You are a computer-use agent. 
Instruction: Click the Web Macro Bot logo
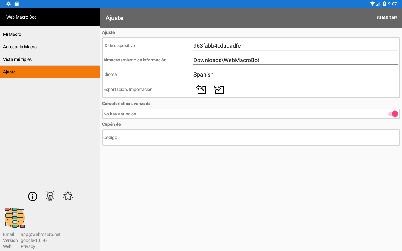[x=15, y=217]
